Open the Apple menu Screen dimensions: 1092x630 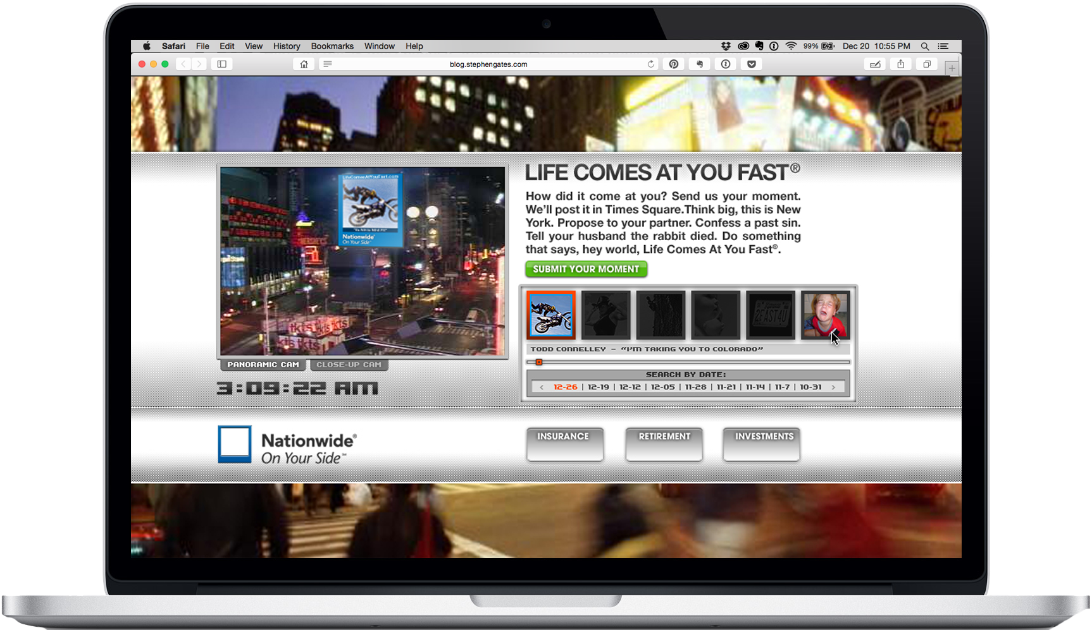(147, 46)
